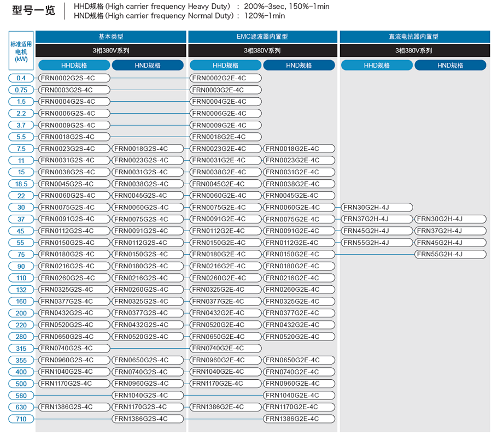
Task: Select FRN1040G2S-4C in the 560 kW row
Action: click(x=148, y=396)
